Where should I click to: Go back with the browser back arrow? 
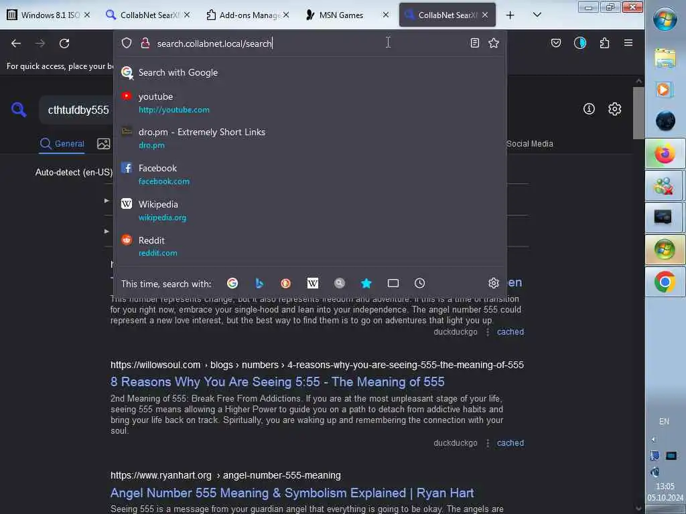point(16,44)
